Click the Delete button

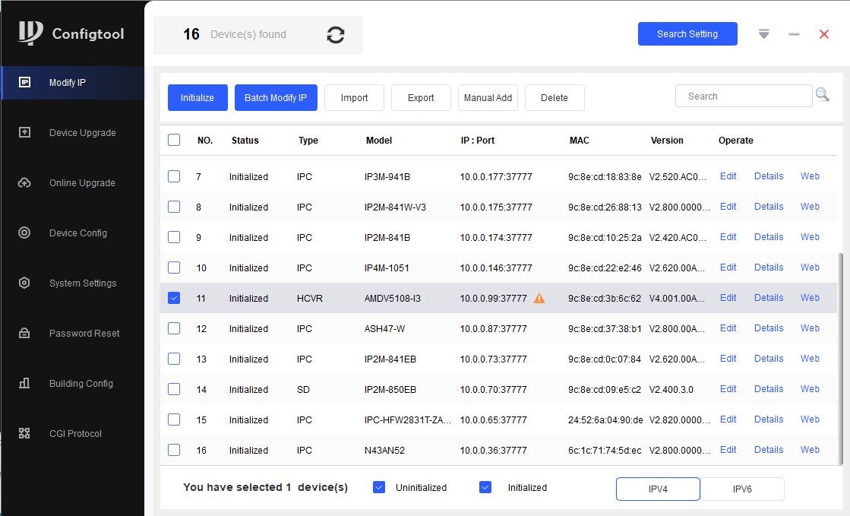pos(555,98)
